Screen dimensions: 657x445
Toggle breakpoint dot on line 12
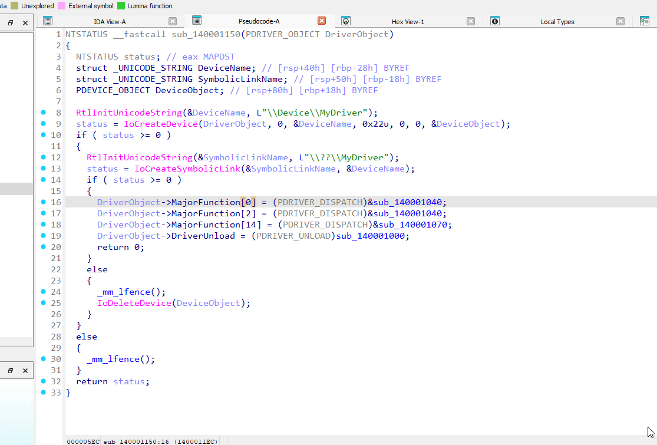point(43,157)
